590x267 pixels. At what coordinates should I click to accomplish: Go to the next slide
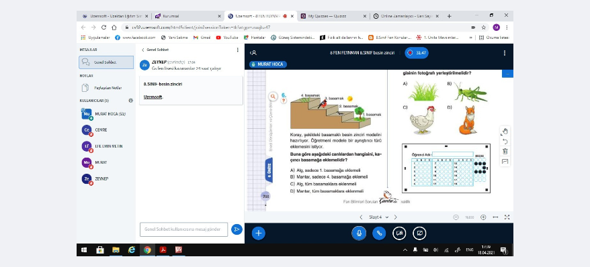[395, 217]
